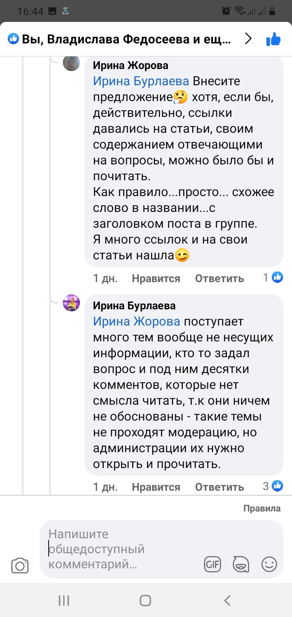Tap Android recent apps navigation button

pos(64,600)
